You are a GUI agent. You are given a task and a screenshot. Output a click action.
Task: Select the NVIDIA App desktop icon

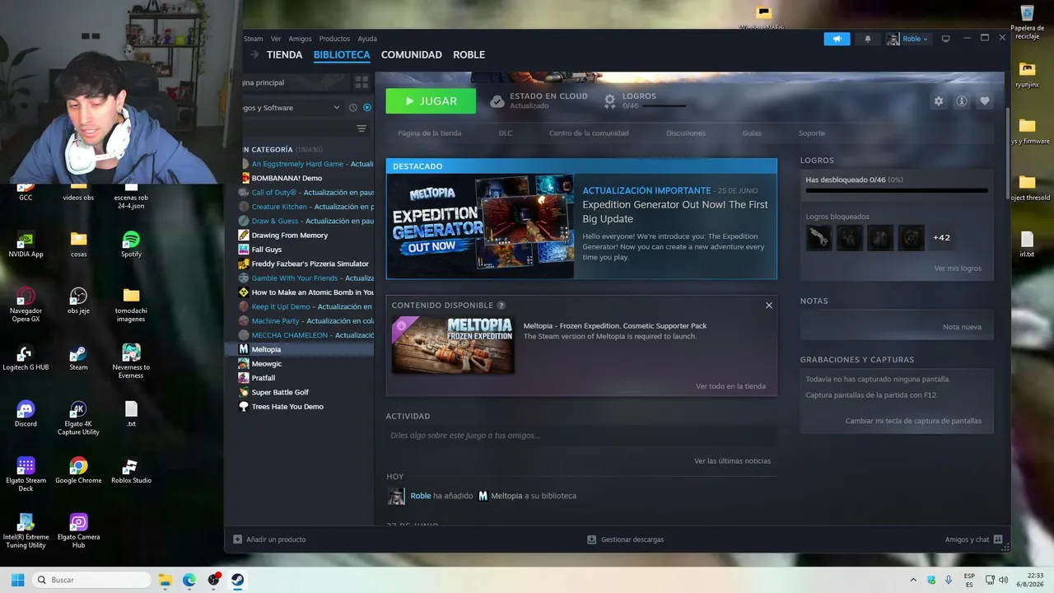[x=26, y=244]
